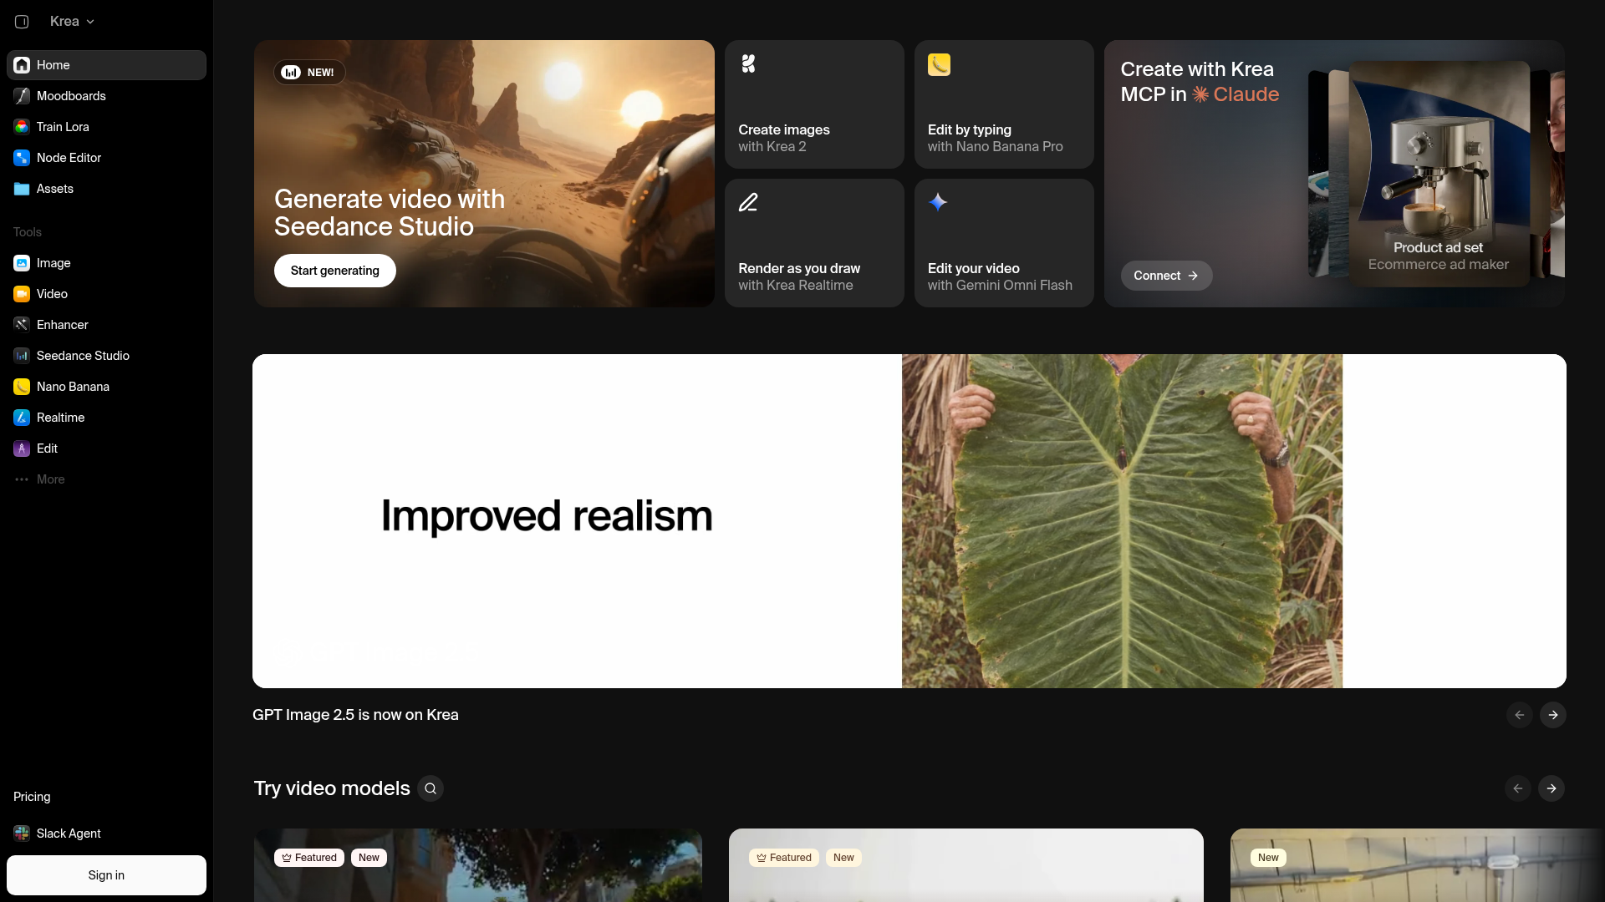
Task: Open Edit by typing with Nano Banana Pro label
Action: click(996, 138)
